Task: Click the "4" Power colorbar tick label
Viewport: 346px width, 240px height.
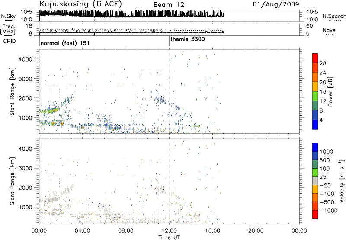Action: point(321,120)
